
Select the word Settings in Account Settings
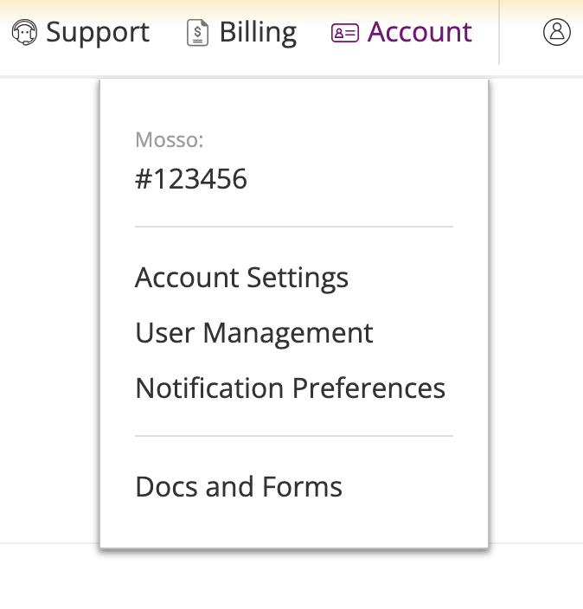[x=298, y=278]
